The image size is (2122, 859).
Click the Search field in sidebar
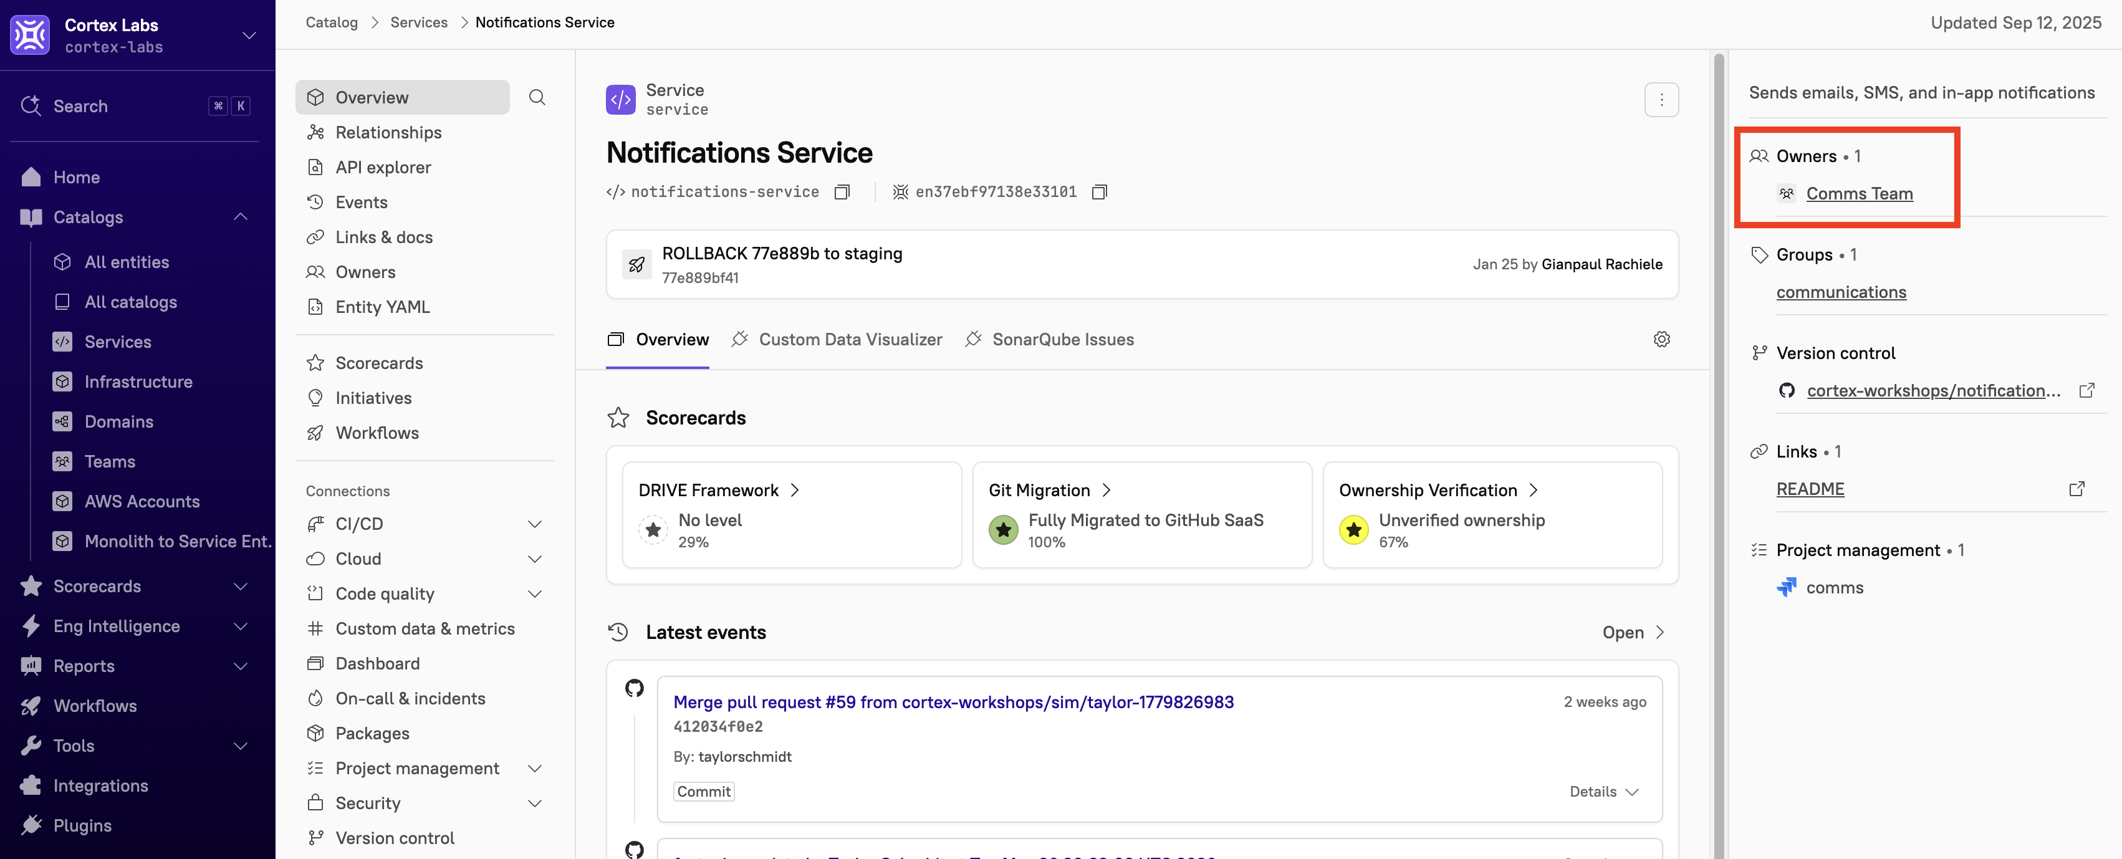tap(136, 105)
